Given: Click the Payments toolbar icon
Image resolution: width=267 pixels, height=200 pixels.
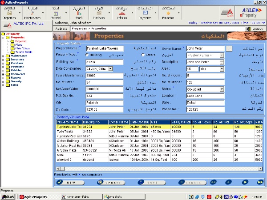Looking at the screenshot, I should click(x=145, y=13).
